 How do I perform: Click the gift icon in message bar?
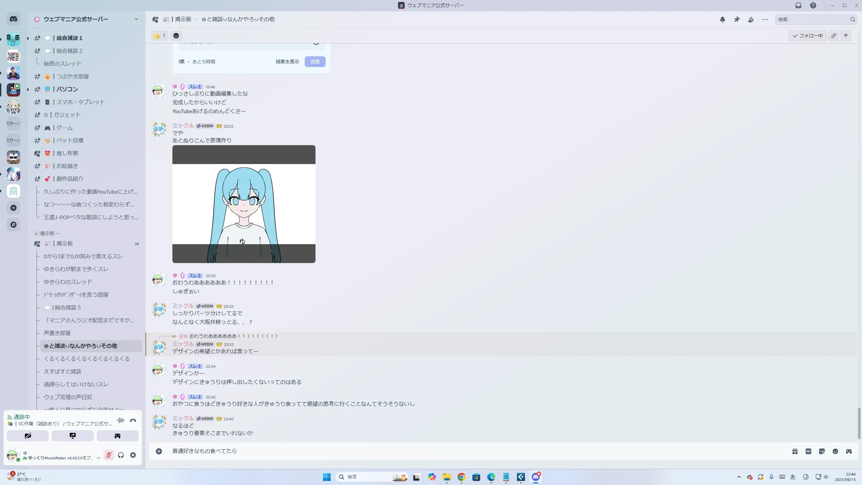[795, 451]
